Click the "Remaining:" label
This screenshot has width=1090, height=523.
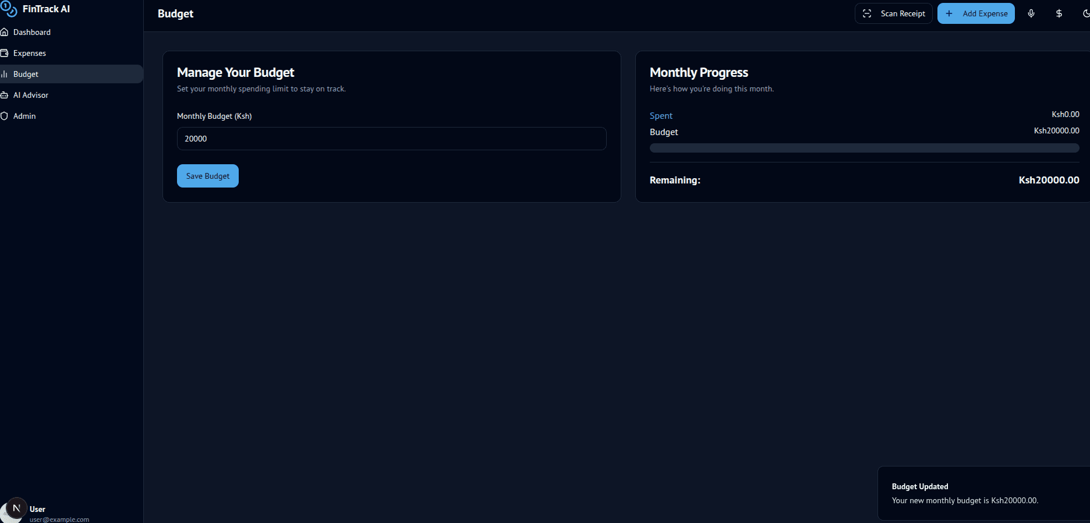pos(675,181)
